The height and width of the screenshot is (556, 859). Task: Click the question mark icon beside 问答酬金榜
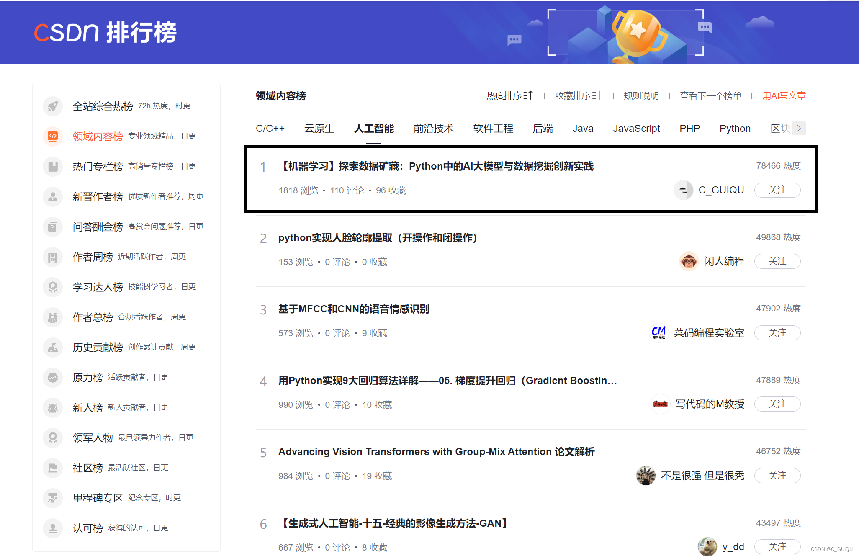53,227
